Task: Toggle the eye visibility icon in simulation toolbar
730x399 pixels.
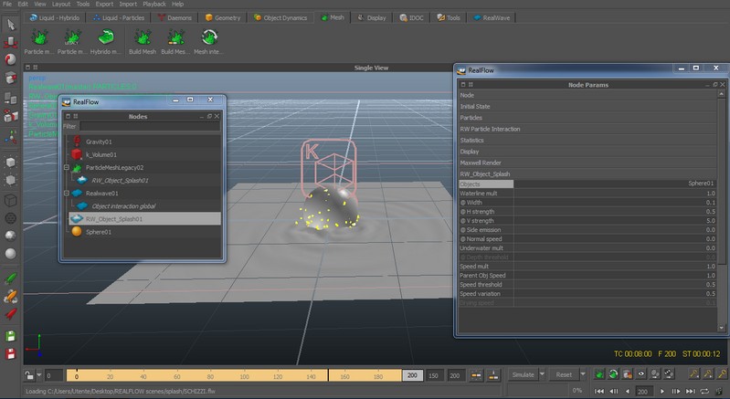Action: tap(641, 373)
